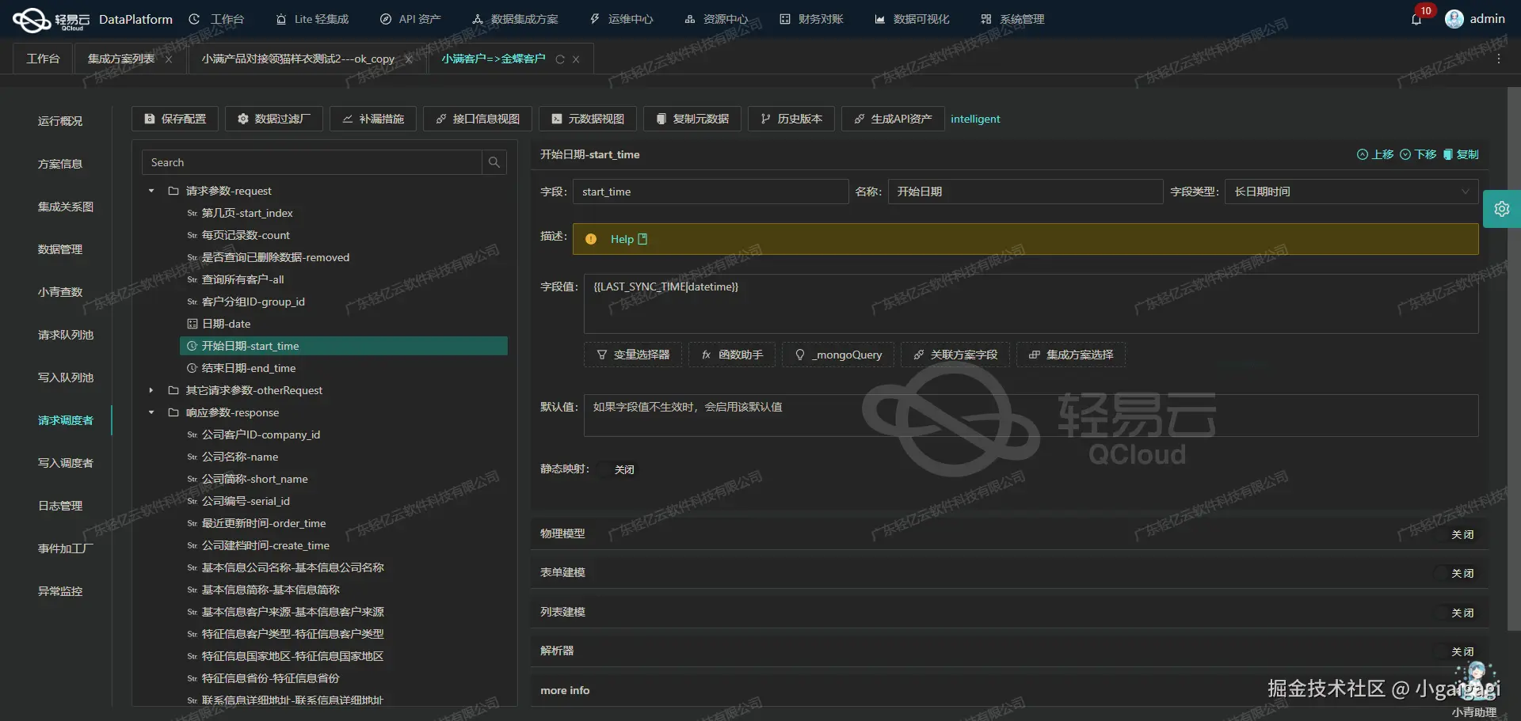The height and width of the screenshot is (721, 1521).
Task: Switch to the 集成方案列表 tab
Action: coord(120,58)
